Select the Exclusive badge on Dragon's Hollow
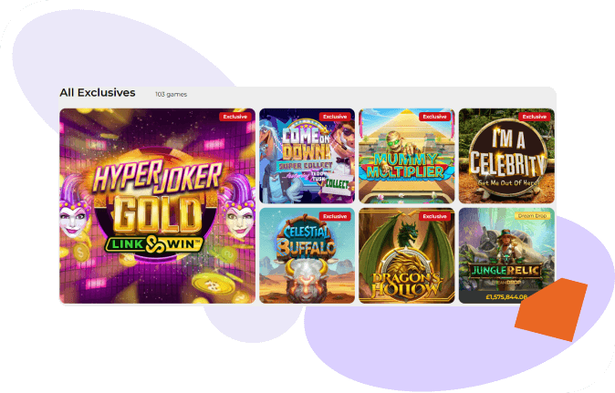The width and height of the screenshot is (615, 393). 434,216
